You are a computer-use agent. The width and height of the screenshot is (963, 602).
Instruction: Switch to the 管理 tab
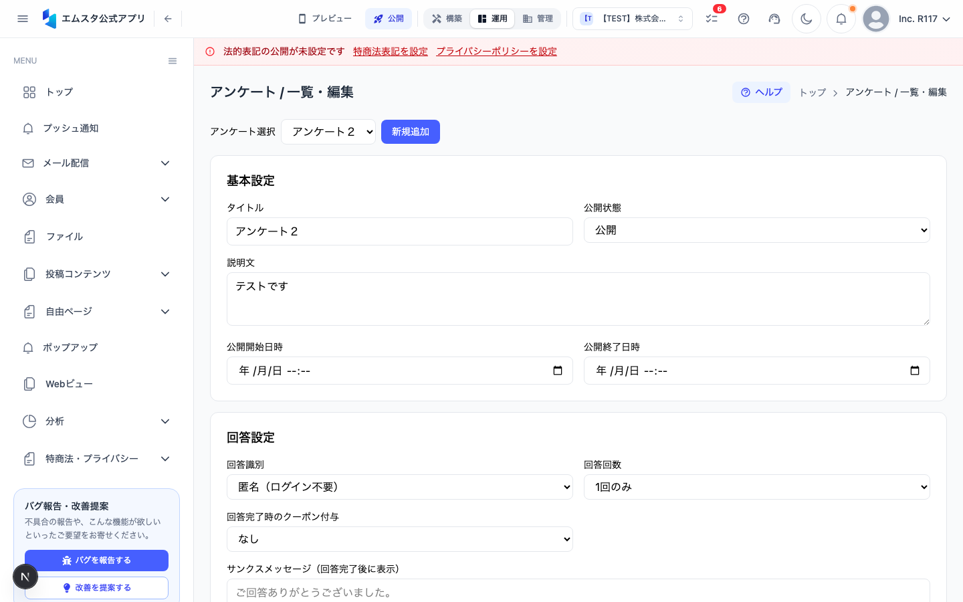click(538, 19)
